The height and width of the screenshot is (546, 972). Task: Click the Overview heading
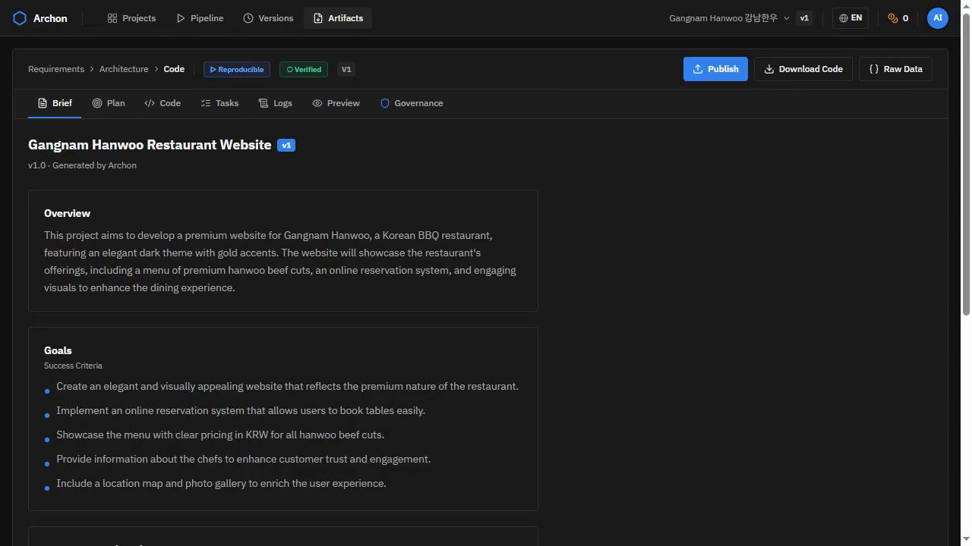click(x=67, y=213)
